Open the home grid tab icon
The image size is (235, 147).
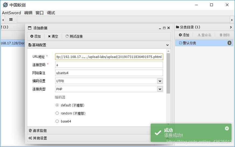(11, 19)
